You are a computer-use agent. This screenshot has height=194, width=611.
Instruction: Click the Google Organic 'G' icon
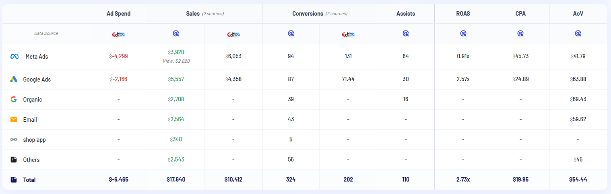[14, 100]
